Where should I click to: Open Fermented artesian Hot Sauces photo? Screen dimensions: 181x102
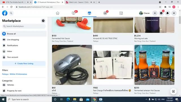point(154,65)
